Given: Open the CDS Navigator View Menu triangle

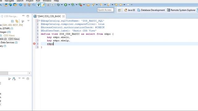Looking at the screenshot, I should 28,21.
